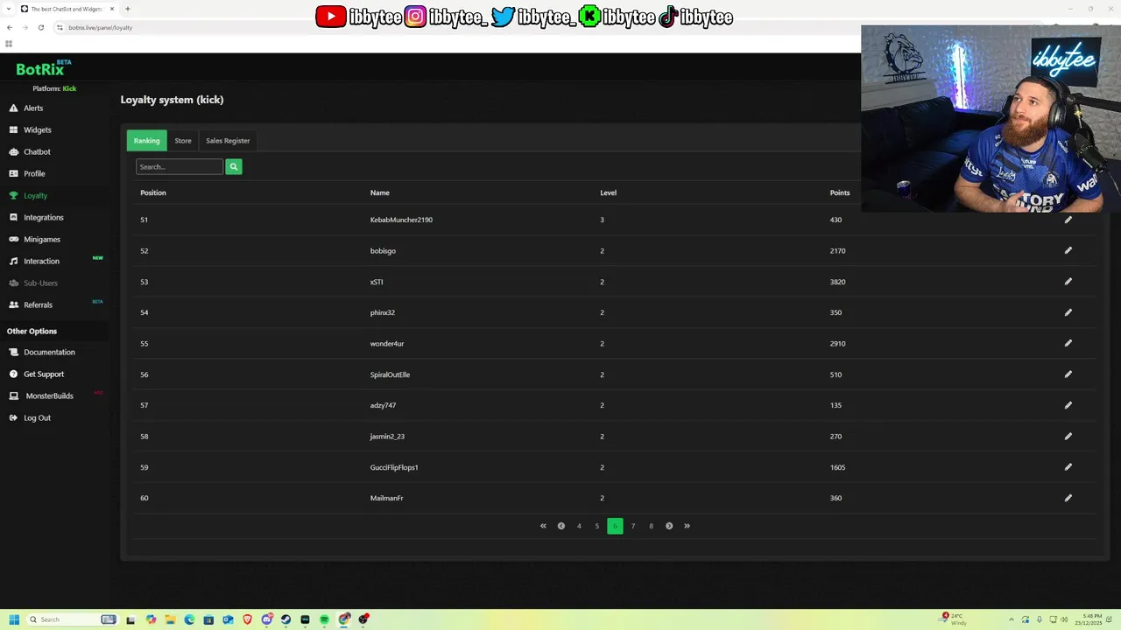This screenshot has width=1121, height=630.
Task: Click the Windows taskbar Search box
Action: click(73, 619)
